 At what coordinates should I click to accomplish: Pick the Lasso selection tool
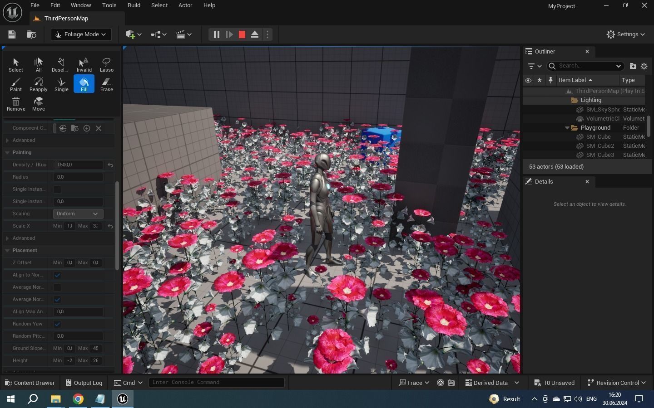coord(107,65)
